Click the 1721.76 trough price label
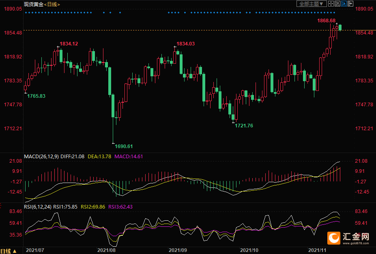Screen dimensions: 376x254 click(x=244, y=126)
